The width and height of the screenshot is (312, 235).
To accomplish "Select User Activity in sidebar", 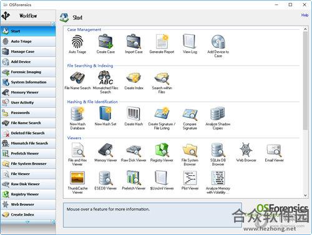I will coord(28,102).
